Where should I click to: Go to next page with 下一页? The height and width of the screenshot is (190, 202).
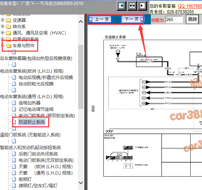[x=132, y=19]
